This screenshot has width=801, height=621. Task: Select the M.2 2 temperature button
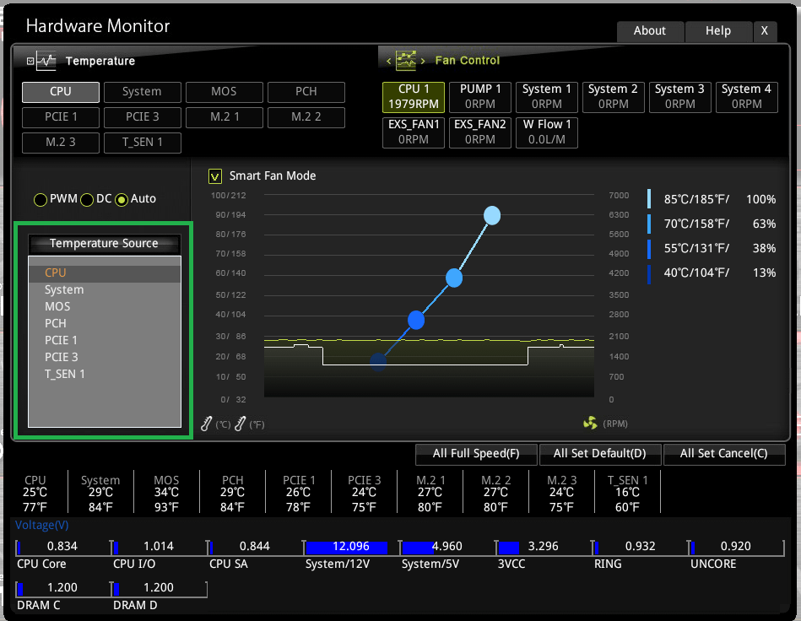(x=306, y=117)
